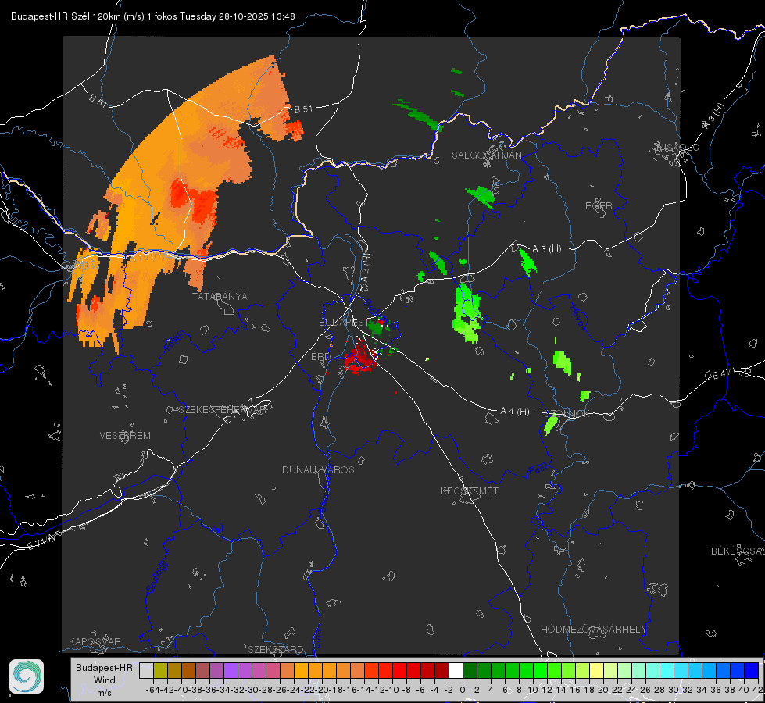765x703 pixels.
Task: Click the 'Budapest-HR Wind m/s' legend label
Action: click(x=104, y=680)
